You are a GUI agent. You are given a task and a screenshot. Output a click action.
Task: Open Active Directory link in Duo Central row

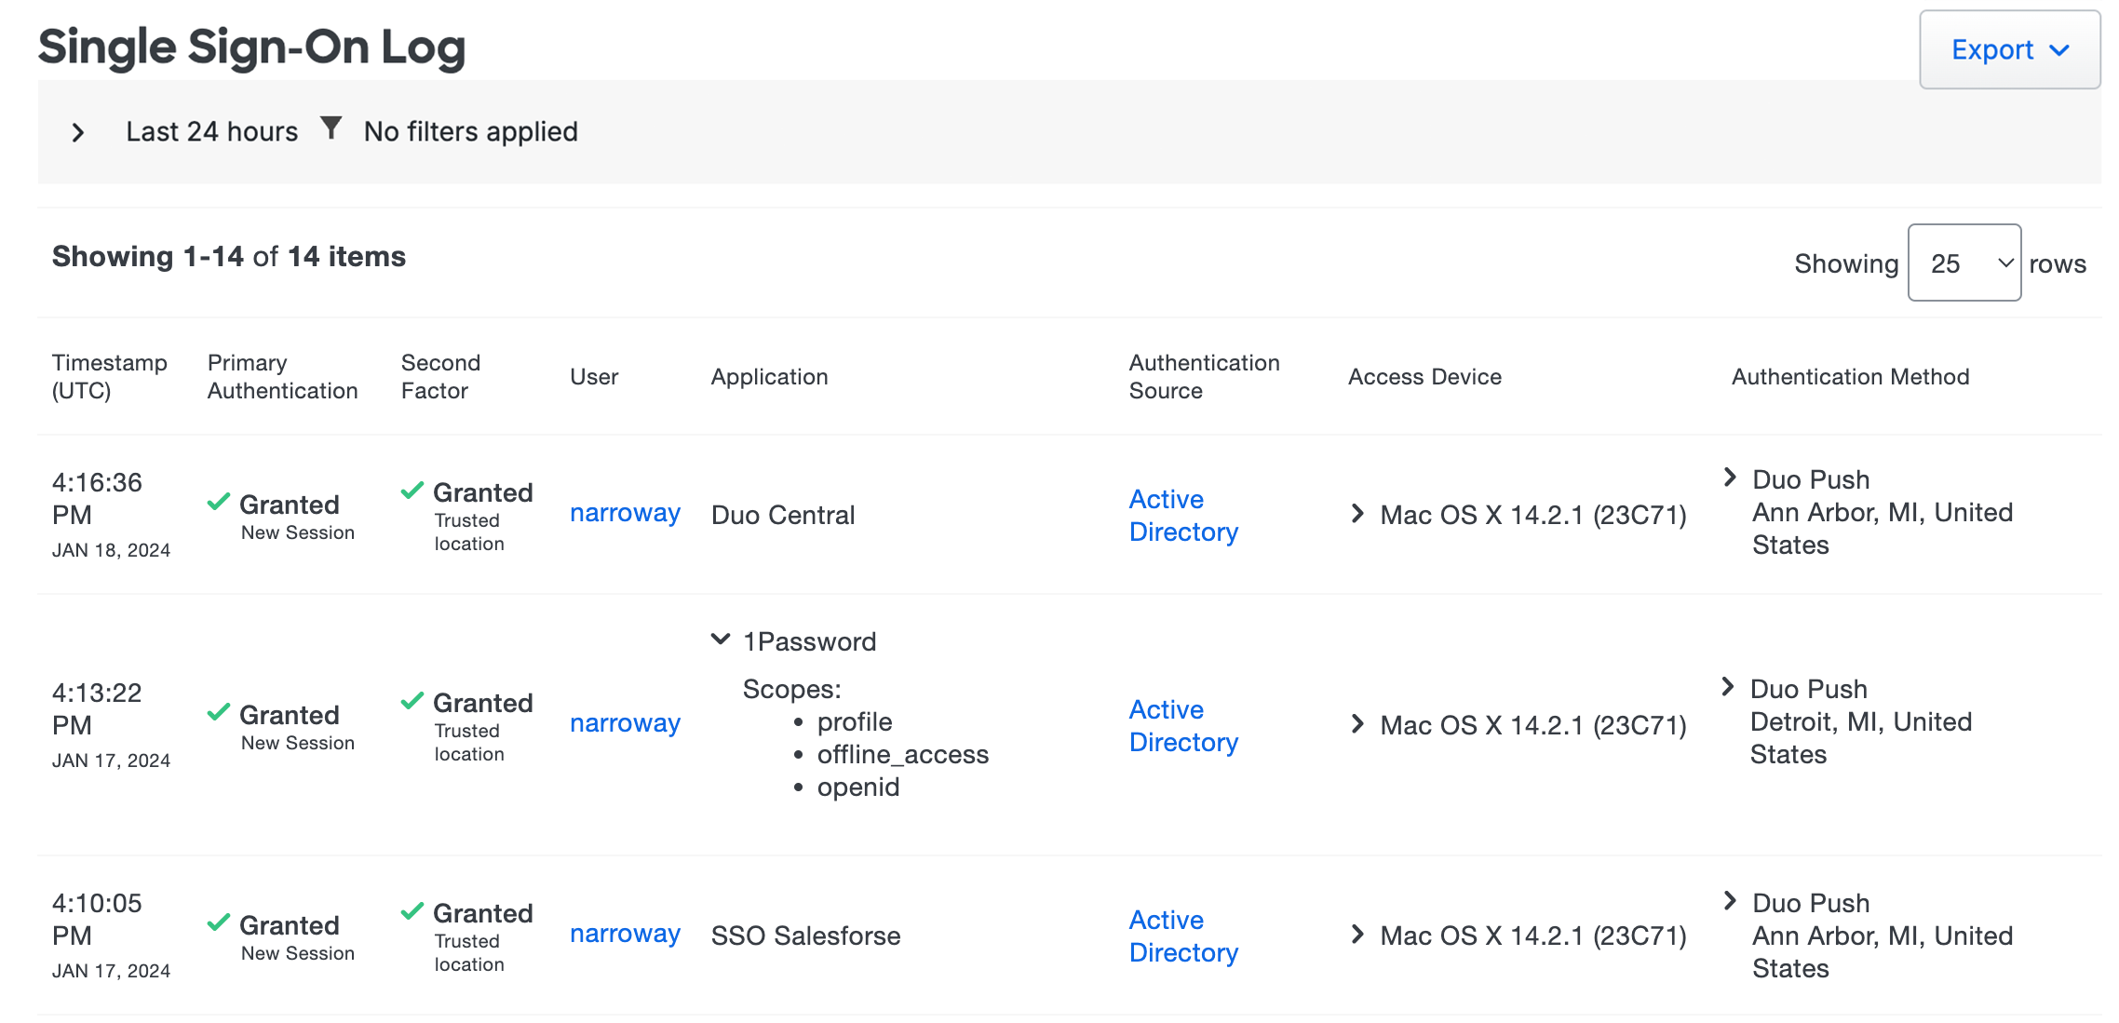1183,515
